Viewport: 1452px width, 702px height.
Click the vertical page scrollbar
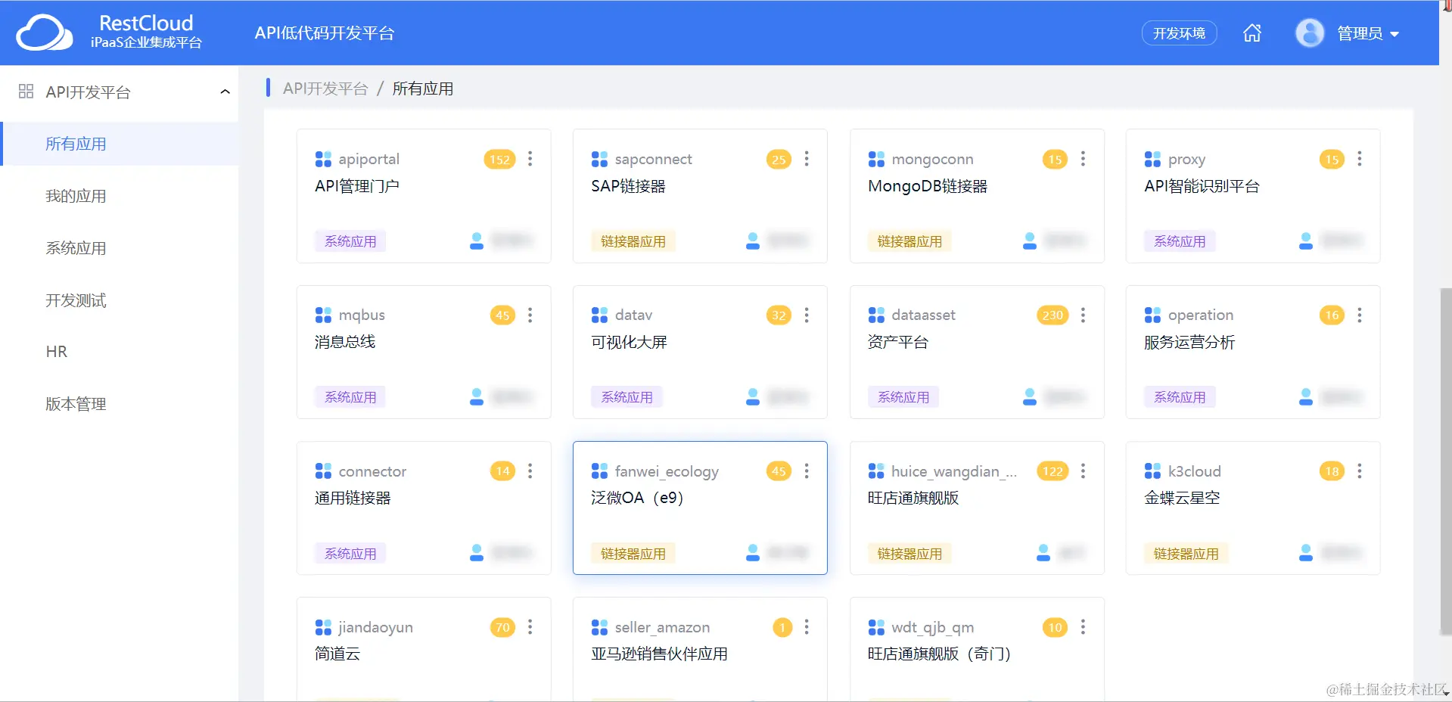(x=1445, y=461)
